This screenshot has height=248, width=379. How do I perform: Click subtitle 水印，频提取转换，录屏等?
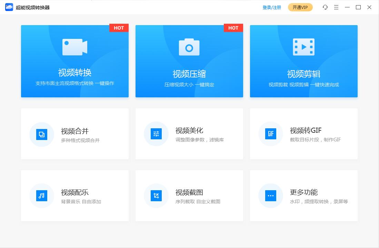[319, 202]
